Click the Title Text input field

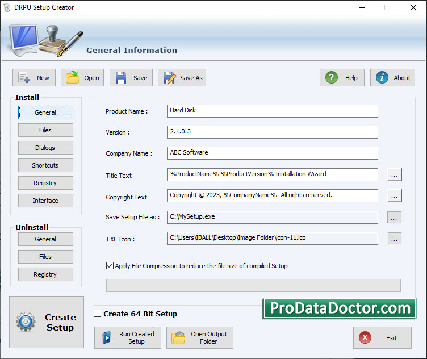coord(273,174)
